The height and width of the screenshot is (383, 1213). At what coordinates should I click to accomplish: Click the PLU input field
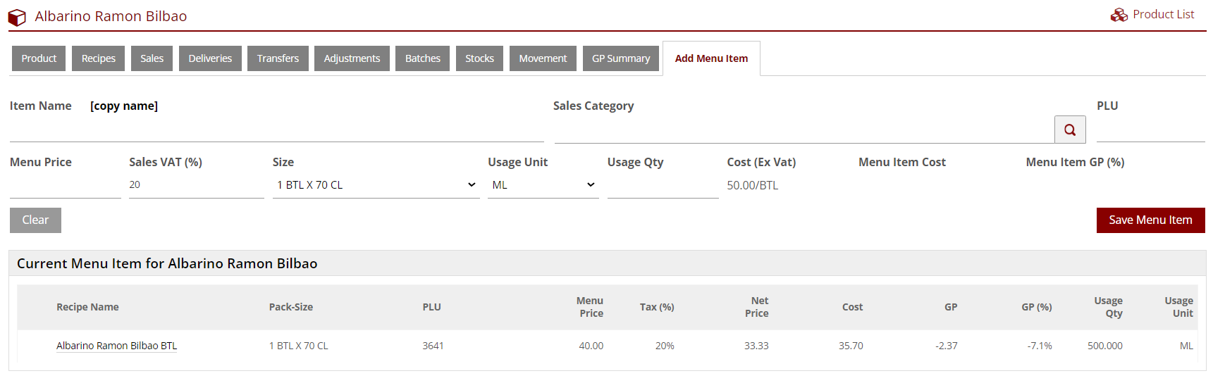click(1150, 130)
